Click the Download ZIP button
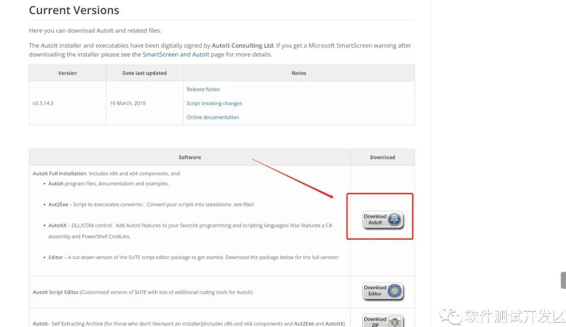566x327 pixels. [x=383, y=321]
